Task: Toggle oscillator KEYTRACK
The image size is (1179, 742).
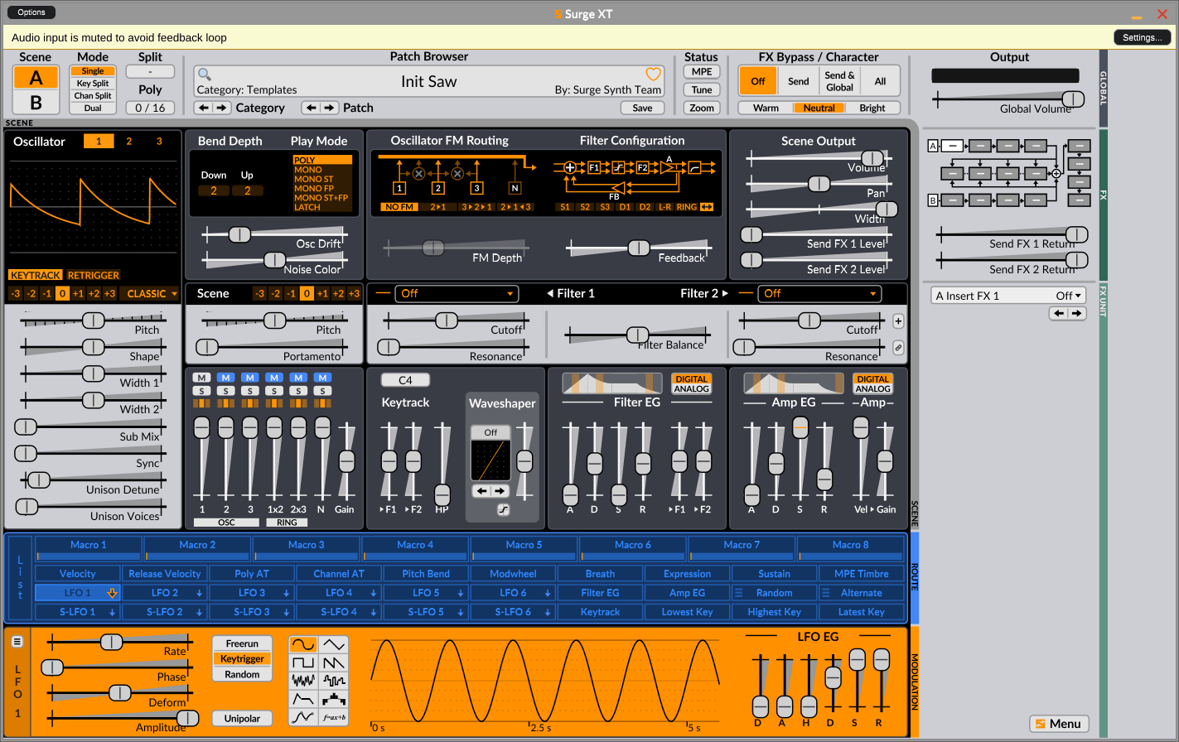Action: (36, 275)
